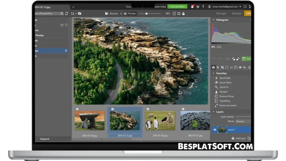Click the Vignetting tool
This screenshot has height=161, width=286.
click(x=224, y=101)
